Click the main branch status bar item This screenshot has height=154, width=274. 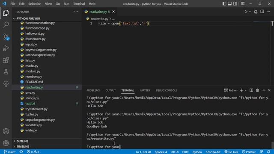pos(9,152)
